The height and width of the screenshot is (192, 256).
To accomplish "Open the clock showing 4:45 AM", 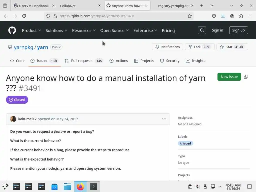I will click(233, 186).
